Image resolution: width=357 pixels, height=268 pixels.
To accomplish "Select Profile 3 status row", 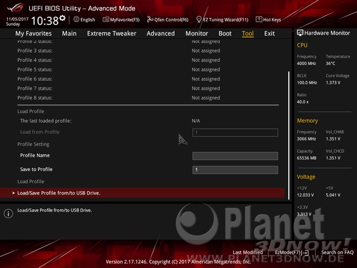I will [148, 51].
